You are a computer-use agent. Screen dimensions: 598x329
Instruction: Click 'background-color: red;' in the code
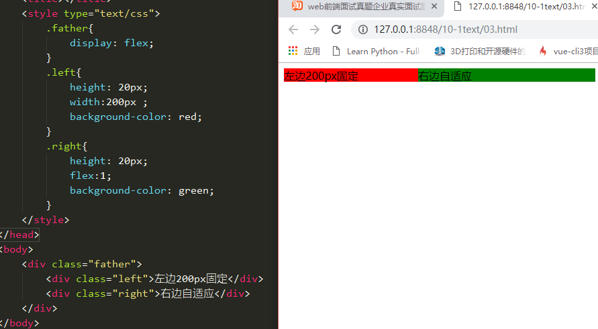(136, 117)
